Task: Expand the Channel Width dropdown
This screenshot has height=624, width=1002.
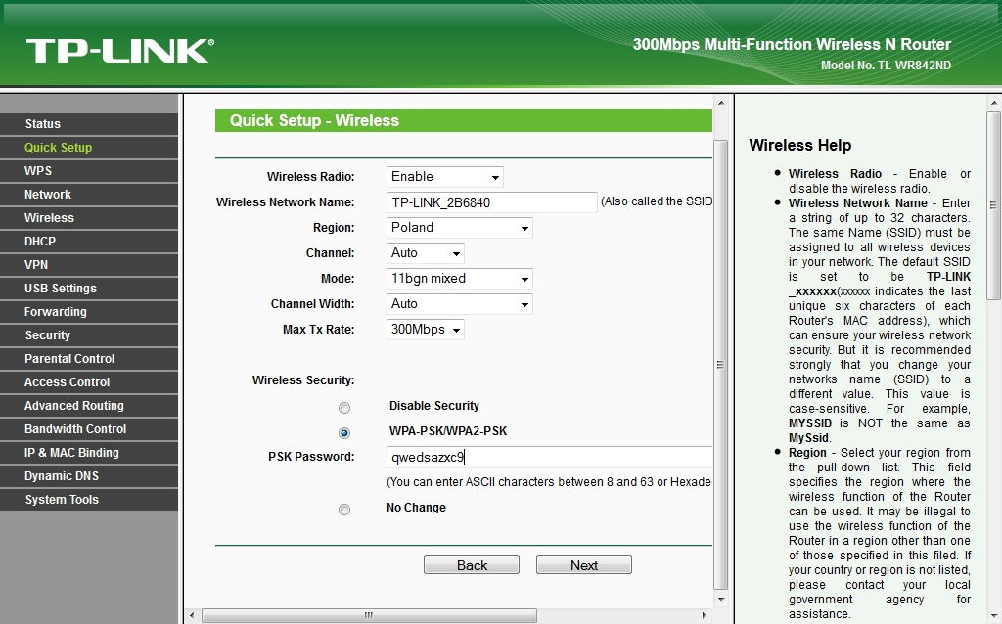Action: pos(460,304)
